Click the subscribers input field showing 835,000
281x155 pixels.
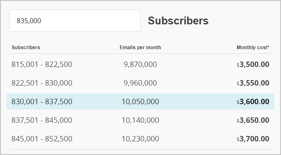[x=75, y=21]
